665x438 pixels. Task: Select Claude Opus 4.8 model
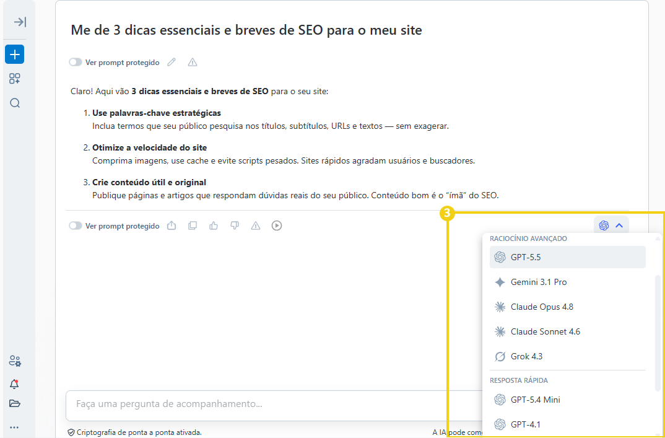(x=567, y=307)
